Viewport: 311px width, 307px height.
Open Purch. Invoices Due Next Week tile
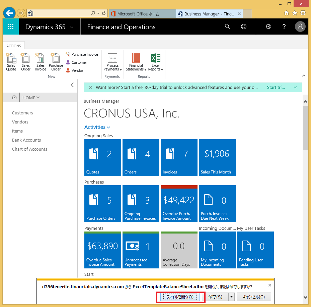click(x=217, y=204)
